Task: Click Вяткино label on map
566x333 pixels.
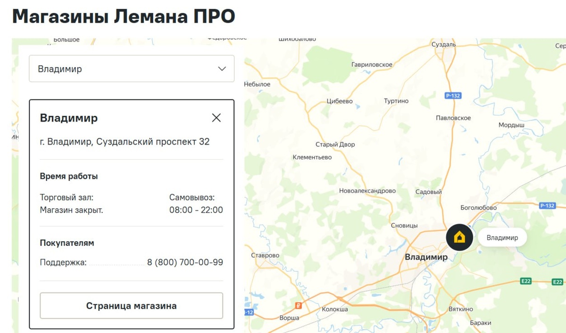Action: click(x=461, y=309)
